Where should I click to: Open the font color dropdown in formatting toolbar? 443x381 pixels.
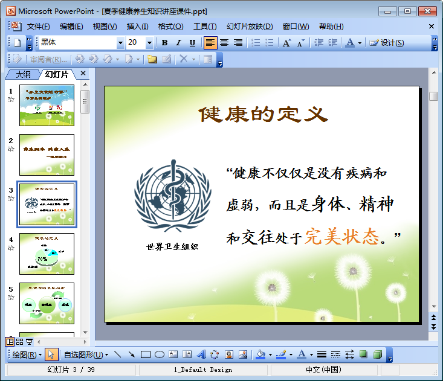click(x=360, y=43)
